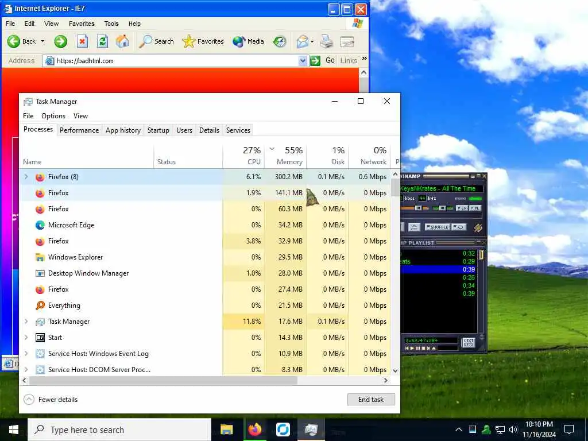Open the notification center icon
Screen dimensions: 588x441
569,430
